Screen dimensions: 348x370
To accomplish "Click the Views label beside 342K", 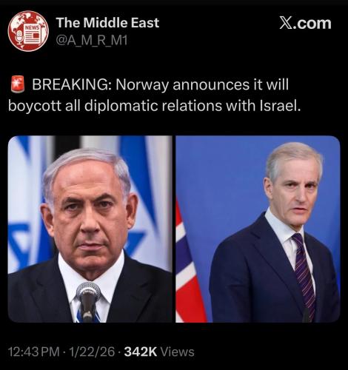I will tap(177, 351).
